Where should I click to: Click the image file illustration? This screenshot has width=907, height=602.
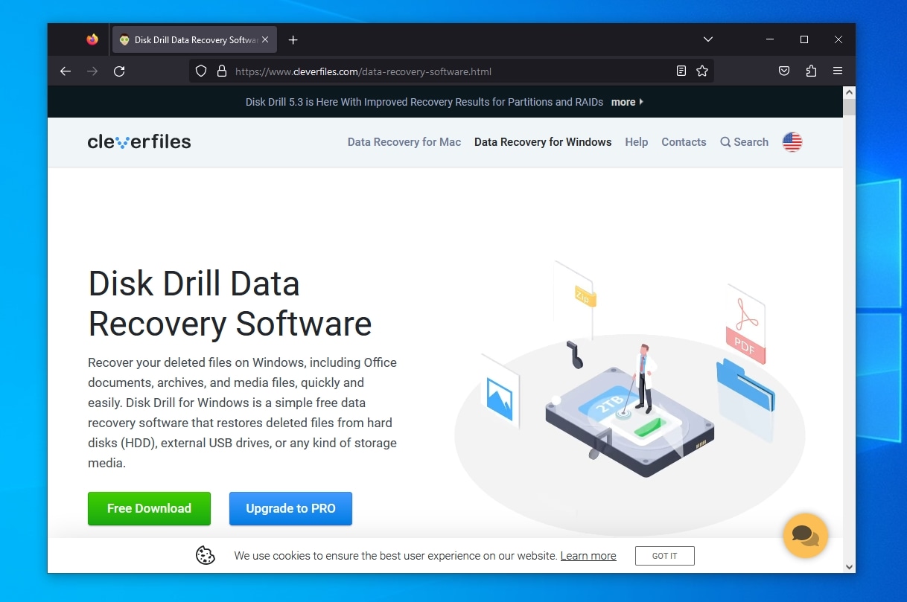click(500, 393)
